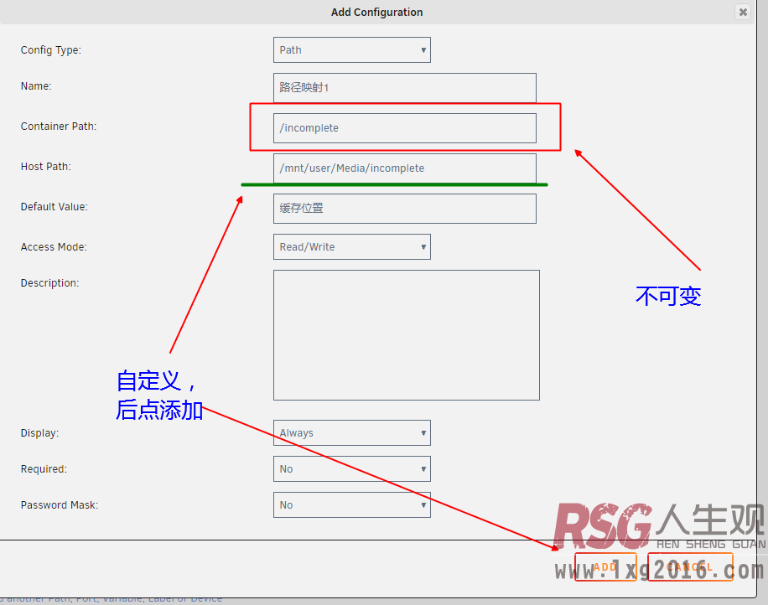The image size is (768, 605).
Task: Close the Add Configuration dialog
Action: 743,12
